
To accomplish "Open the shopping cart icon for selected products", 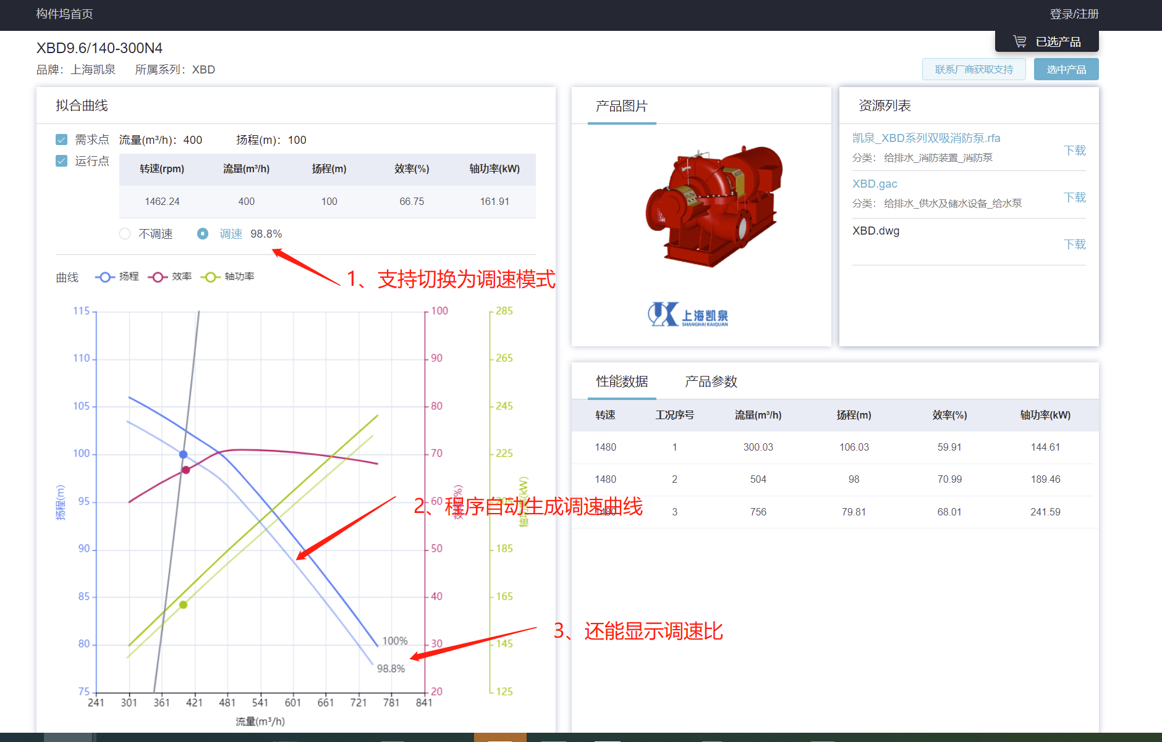I will tap(1019, 41).
